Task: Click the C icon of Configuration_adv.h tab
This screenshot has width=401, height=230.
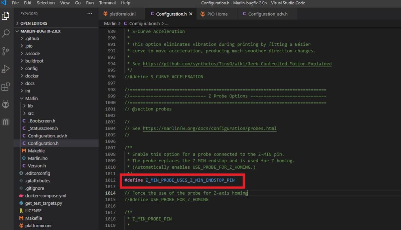Action: point(244,14)
